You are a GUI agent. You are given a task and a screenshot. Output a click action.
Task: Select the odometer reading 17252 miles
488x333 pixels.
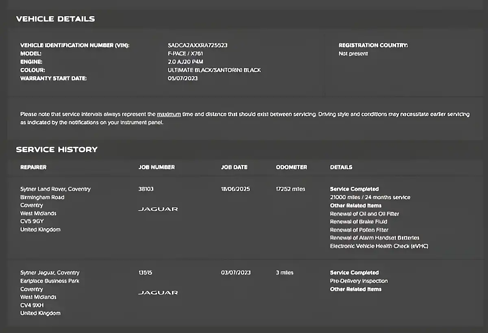pos(290,189)
